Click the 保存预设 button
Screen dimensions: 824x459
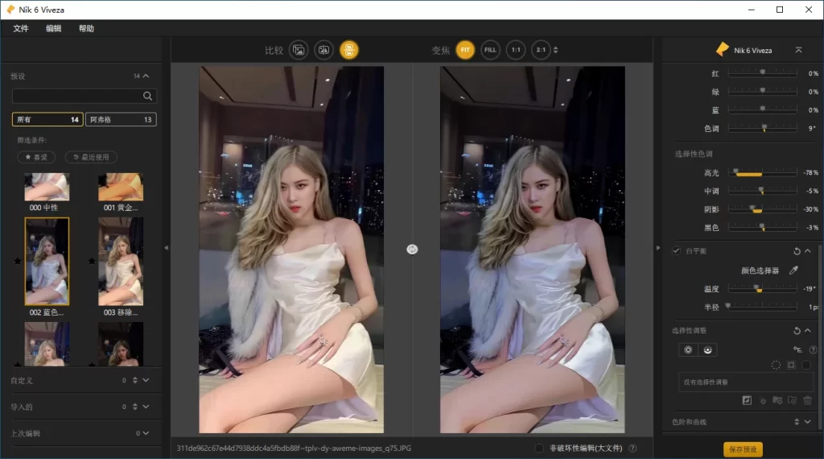[743, 449]
